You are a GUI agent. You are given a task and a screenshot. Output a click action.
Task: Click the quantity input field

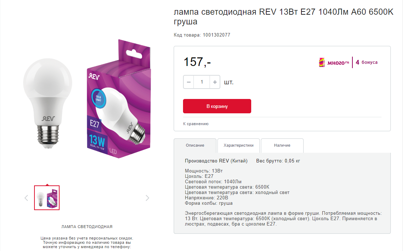pos(202,82)
